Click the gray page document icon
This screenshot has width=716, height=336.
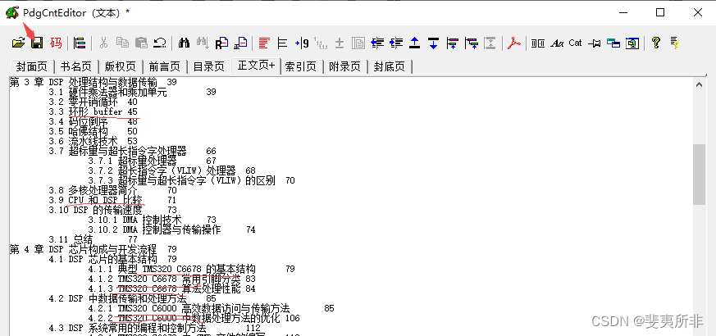click(358, 43)
